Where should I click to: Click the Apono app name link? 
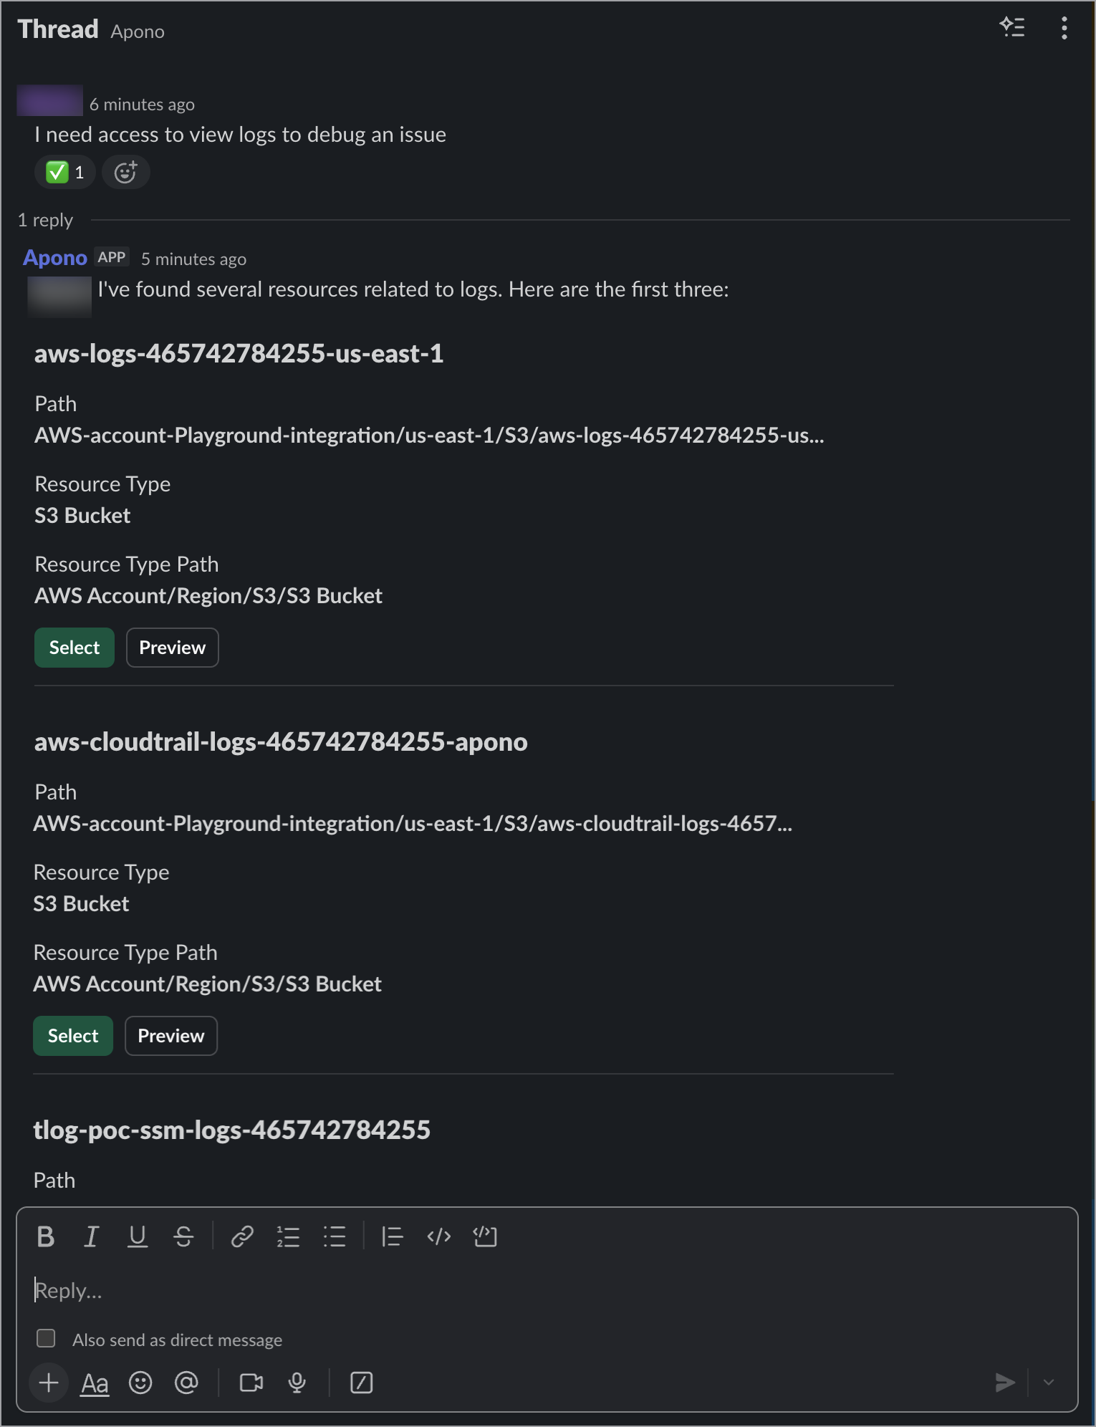pyautogui.click(x=55, y=258)
